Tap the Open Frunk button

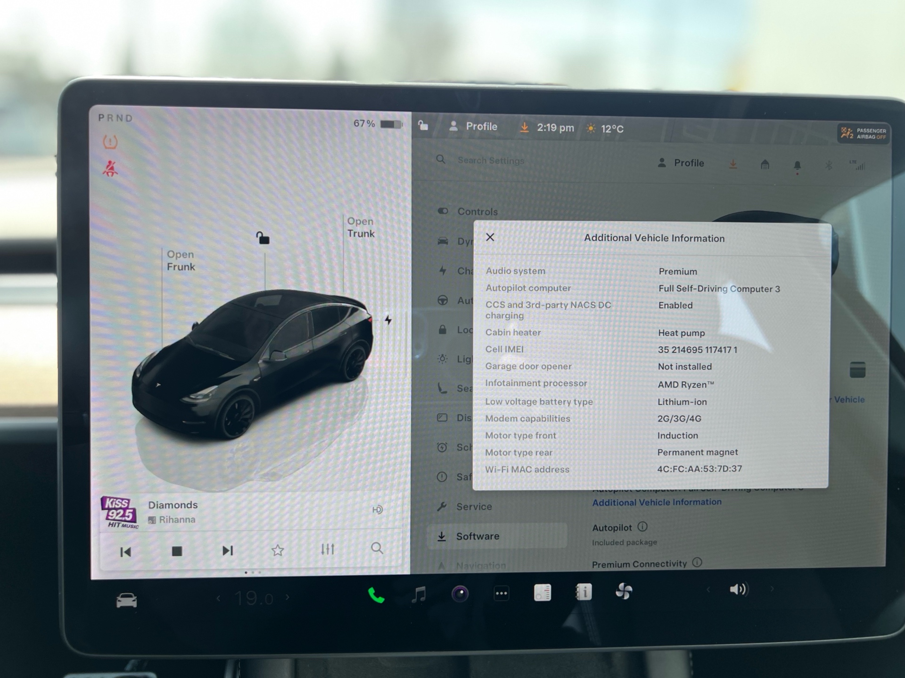(x=181, y=260)
